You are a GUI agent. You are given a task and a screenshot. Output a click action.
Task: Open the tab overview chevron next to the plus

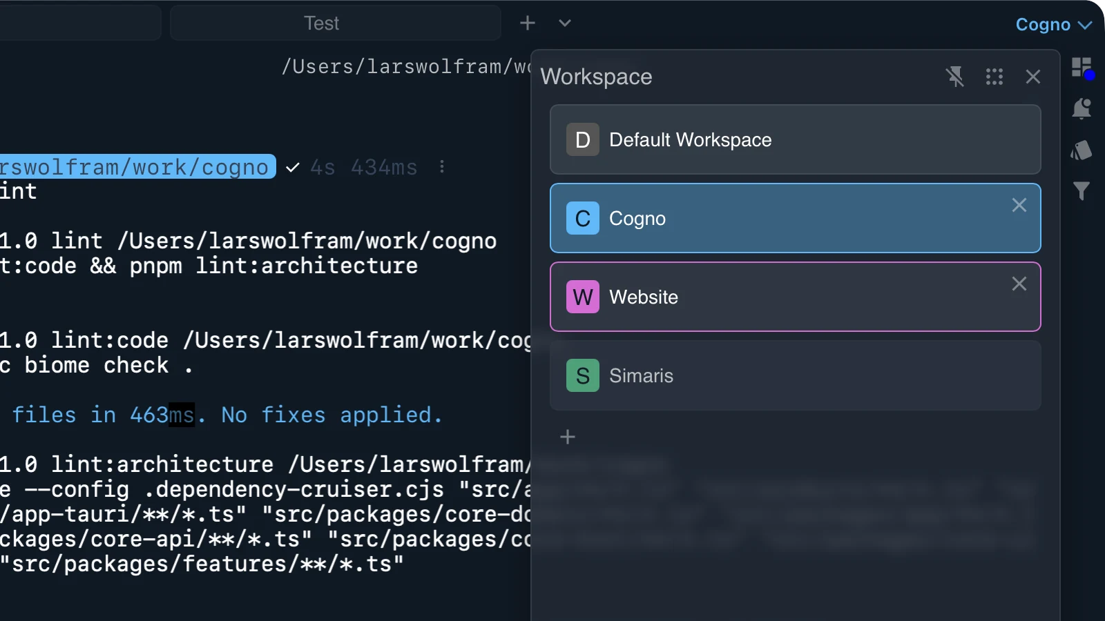(x=564, y=23)
